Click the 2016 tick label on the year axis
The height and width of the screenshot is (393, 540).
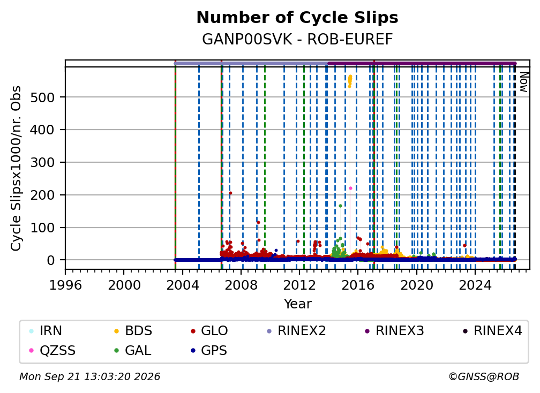click(x=358, y=285)
